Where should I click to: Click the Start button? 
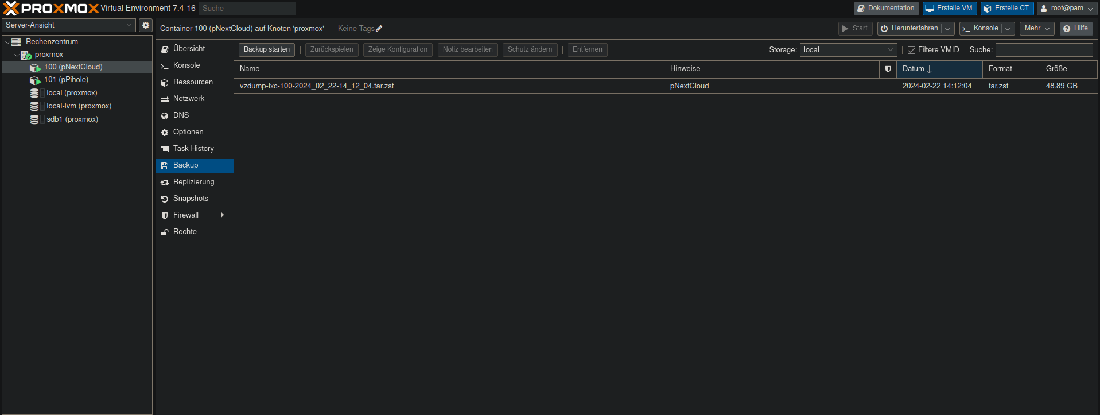855,29
